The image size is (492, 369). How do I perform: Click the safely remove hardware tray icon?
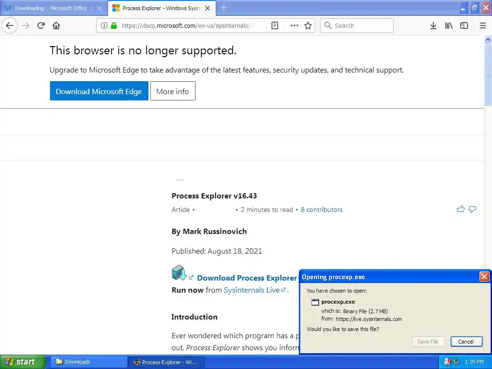pos(456,362)
